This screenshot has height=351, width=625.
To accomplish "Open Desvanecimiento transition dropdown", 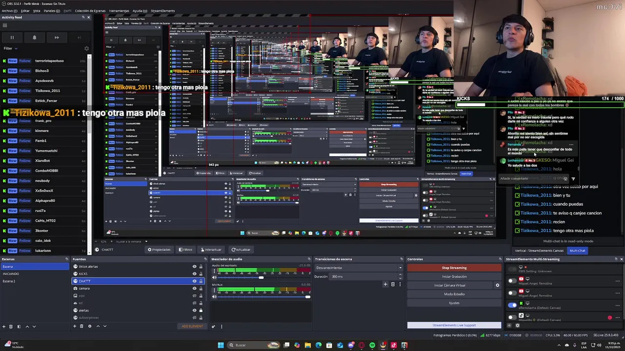I will tap(359, 268).
